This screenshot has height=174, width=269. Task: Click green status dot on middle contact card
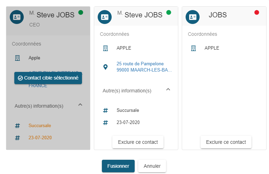click(x=169, y=13)
